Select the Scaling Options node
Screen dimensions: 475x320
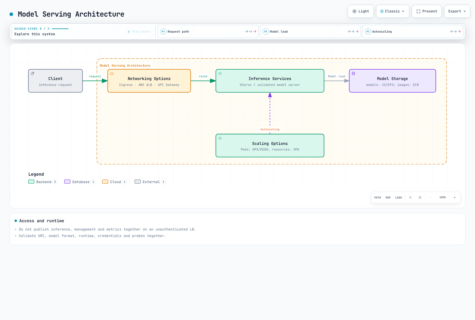pos(270,145)
